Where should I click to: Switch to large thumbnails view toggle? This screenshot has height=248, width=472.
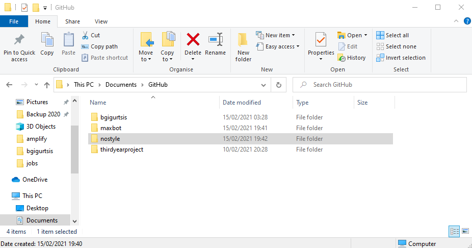[465, 232]
